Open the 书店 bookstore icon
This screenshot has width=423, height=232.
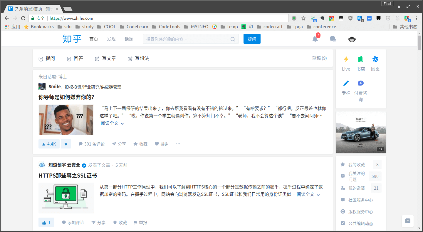pos(361,60)
